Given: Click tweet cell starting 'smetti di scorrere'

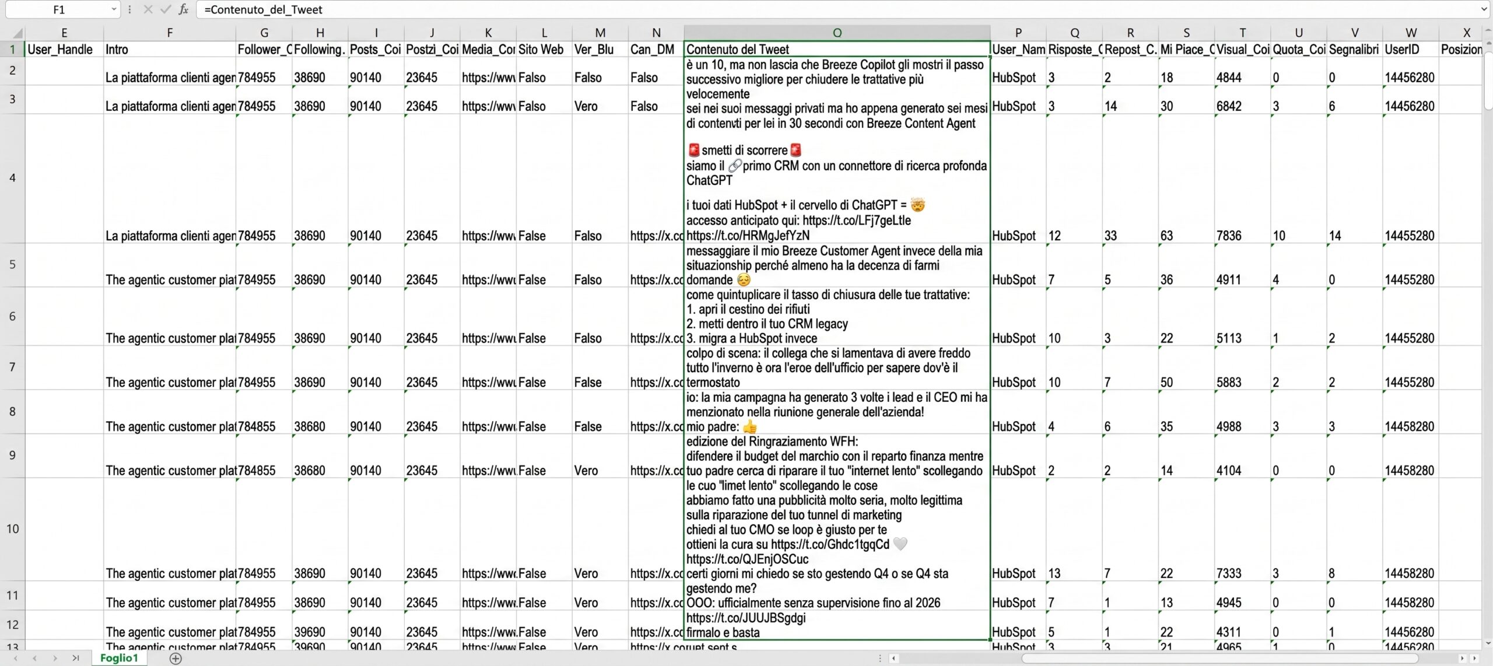Looking at the screenshot, I should coord(837,178).
